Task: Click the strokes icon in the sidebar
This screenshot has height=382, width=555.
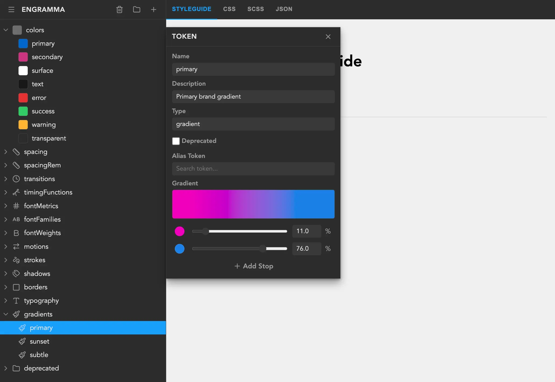Action: click(16, 260)
